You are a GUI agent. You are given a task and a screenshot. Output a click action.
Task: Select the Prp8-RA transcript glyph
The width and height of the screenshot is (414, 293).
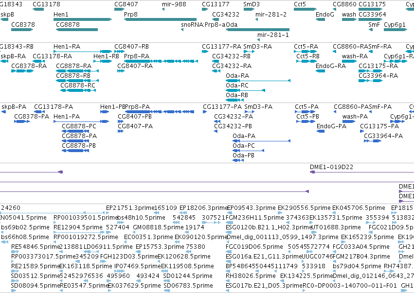(161, 61)
